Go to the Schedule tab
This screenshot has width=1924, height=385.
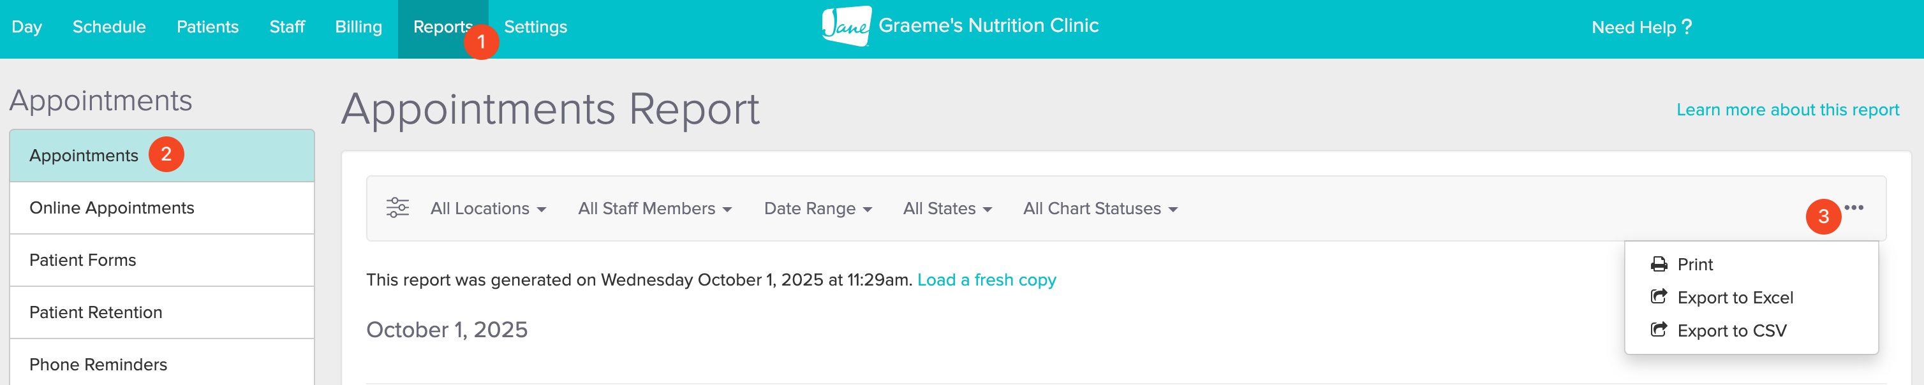tap(109, 27)
